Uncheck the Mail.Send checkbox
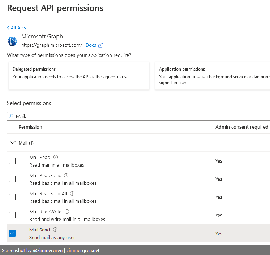 point(12,233)
